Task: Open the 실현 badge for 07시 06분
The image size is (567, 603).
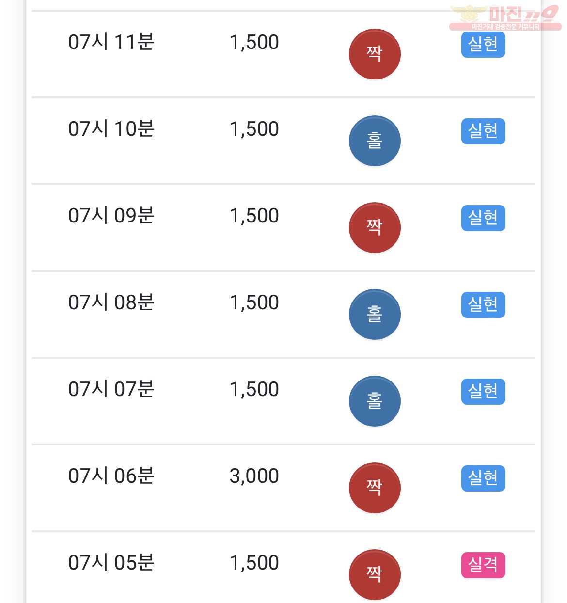Action: (483, 478)
